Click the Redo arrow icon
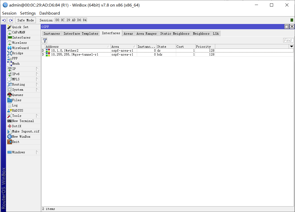 coord(10,20)
